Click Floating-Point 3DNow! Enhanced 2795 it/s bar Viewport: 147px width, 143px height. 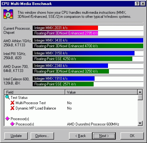[x=65, y=33]
